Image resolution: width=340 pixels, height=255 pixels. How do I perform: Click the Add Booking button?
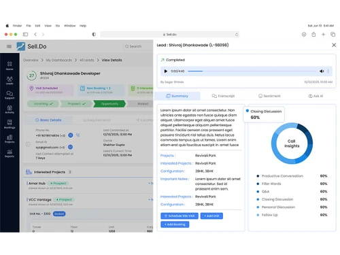point(175,224)
